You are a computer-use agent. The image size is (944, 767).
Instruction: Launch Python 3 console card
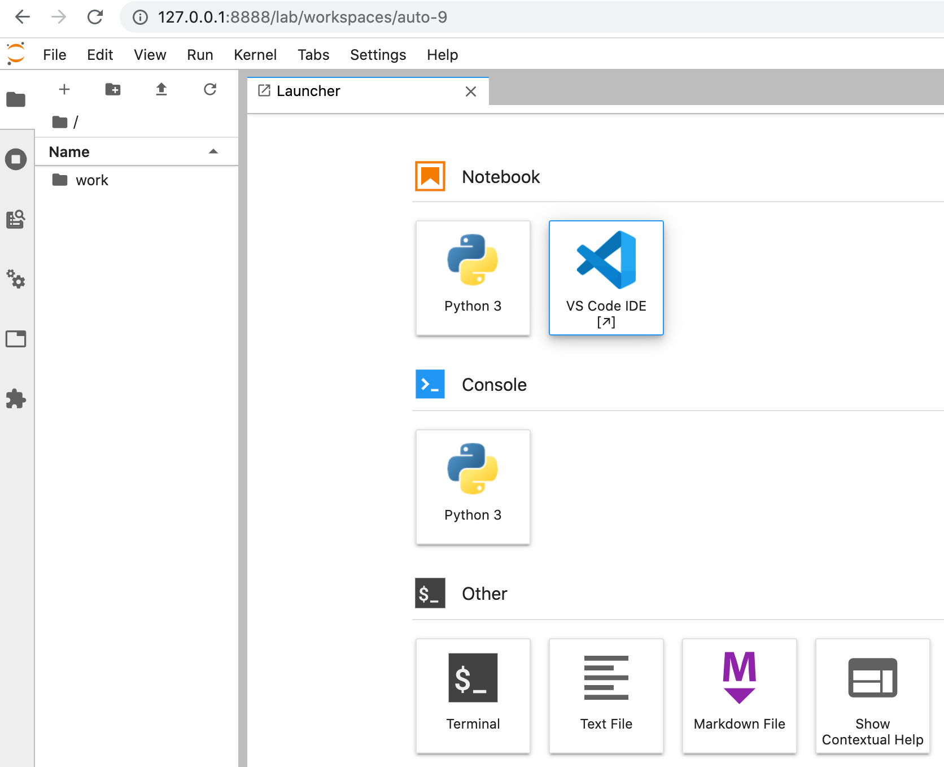point(473,487)
